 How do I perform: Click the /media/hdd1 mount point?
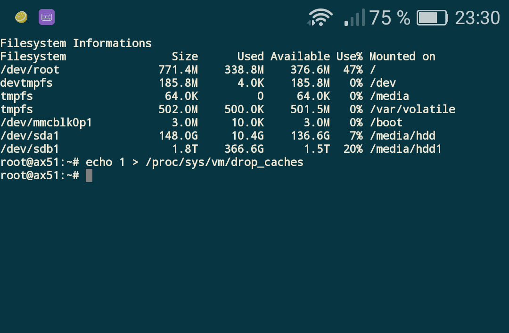coord(405,149)
